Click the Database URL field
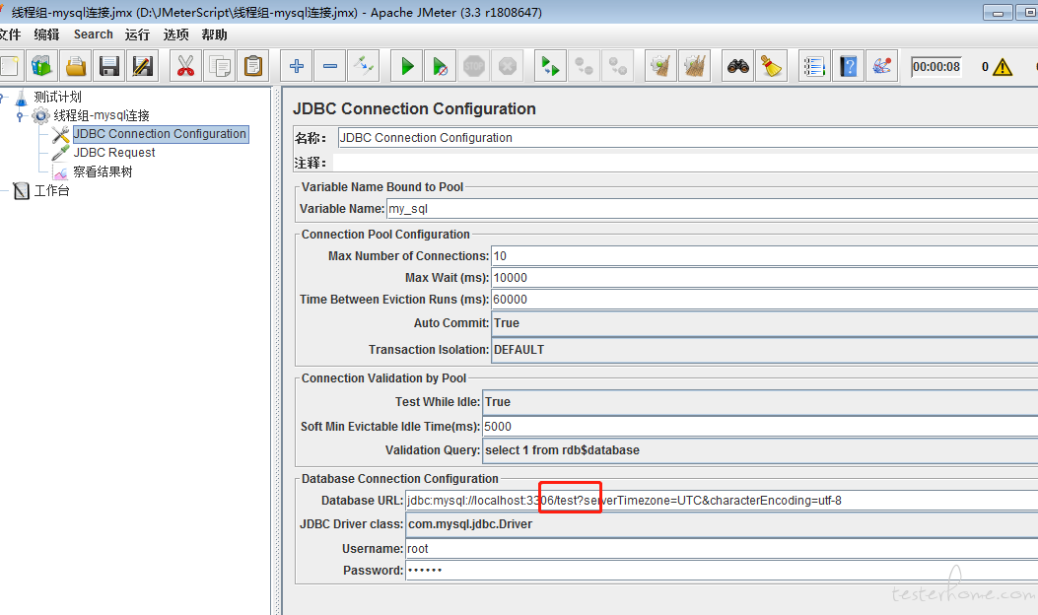 [722, 501]
